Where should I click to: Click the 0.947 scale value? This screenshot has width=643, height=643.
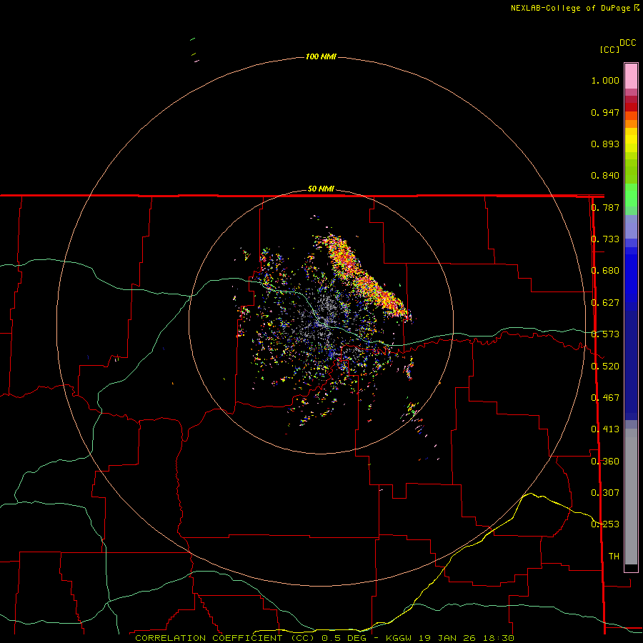605,112
